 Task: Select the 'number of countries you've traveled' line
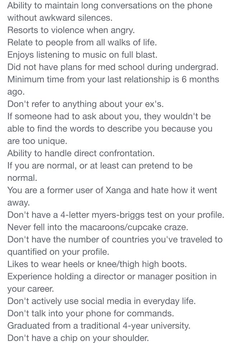115,239
